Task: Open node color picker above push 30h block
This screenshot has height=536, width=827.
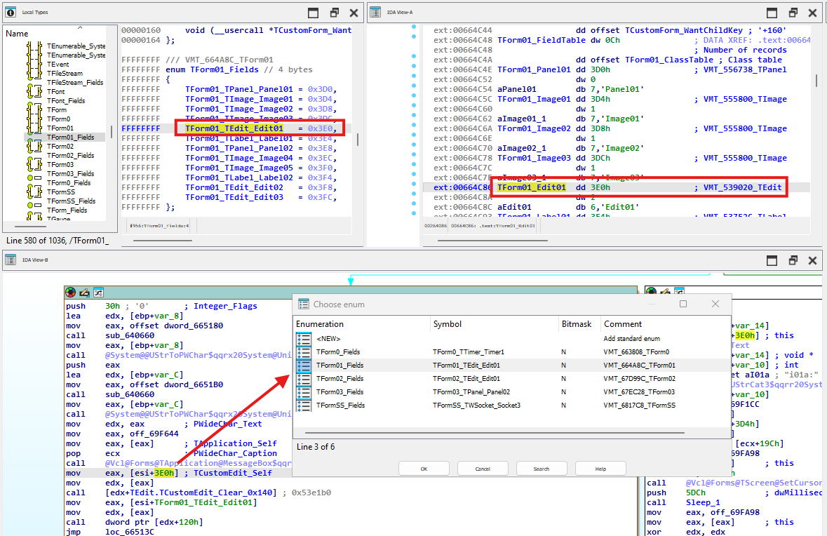Action: [71, 292]
